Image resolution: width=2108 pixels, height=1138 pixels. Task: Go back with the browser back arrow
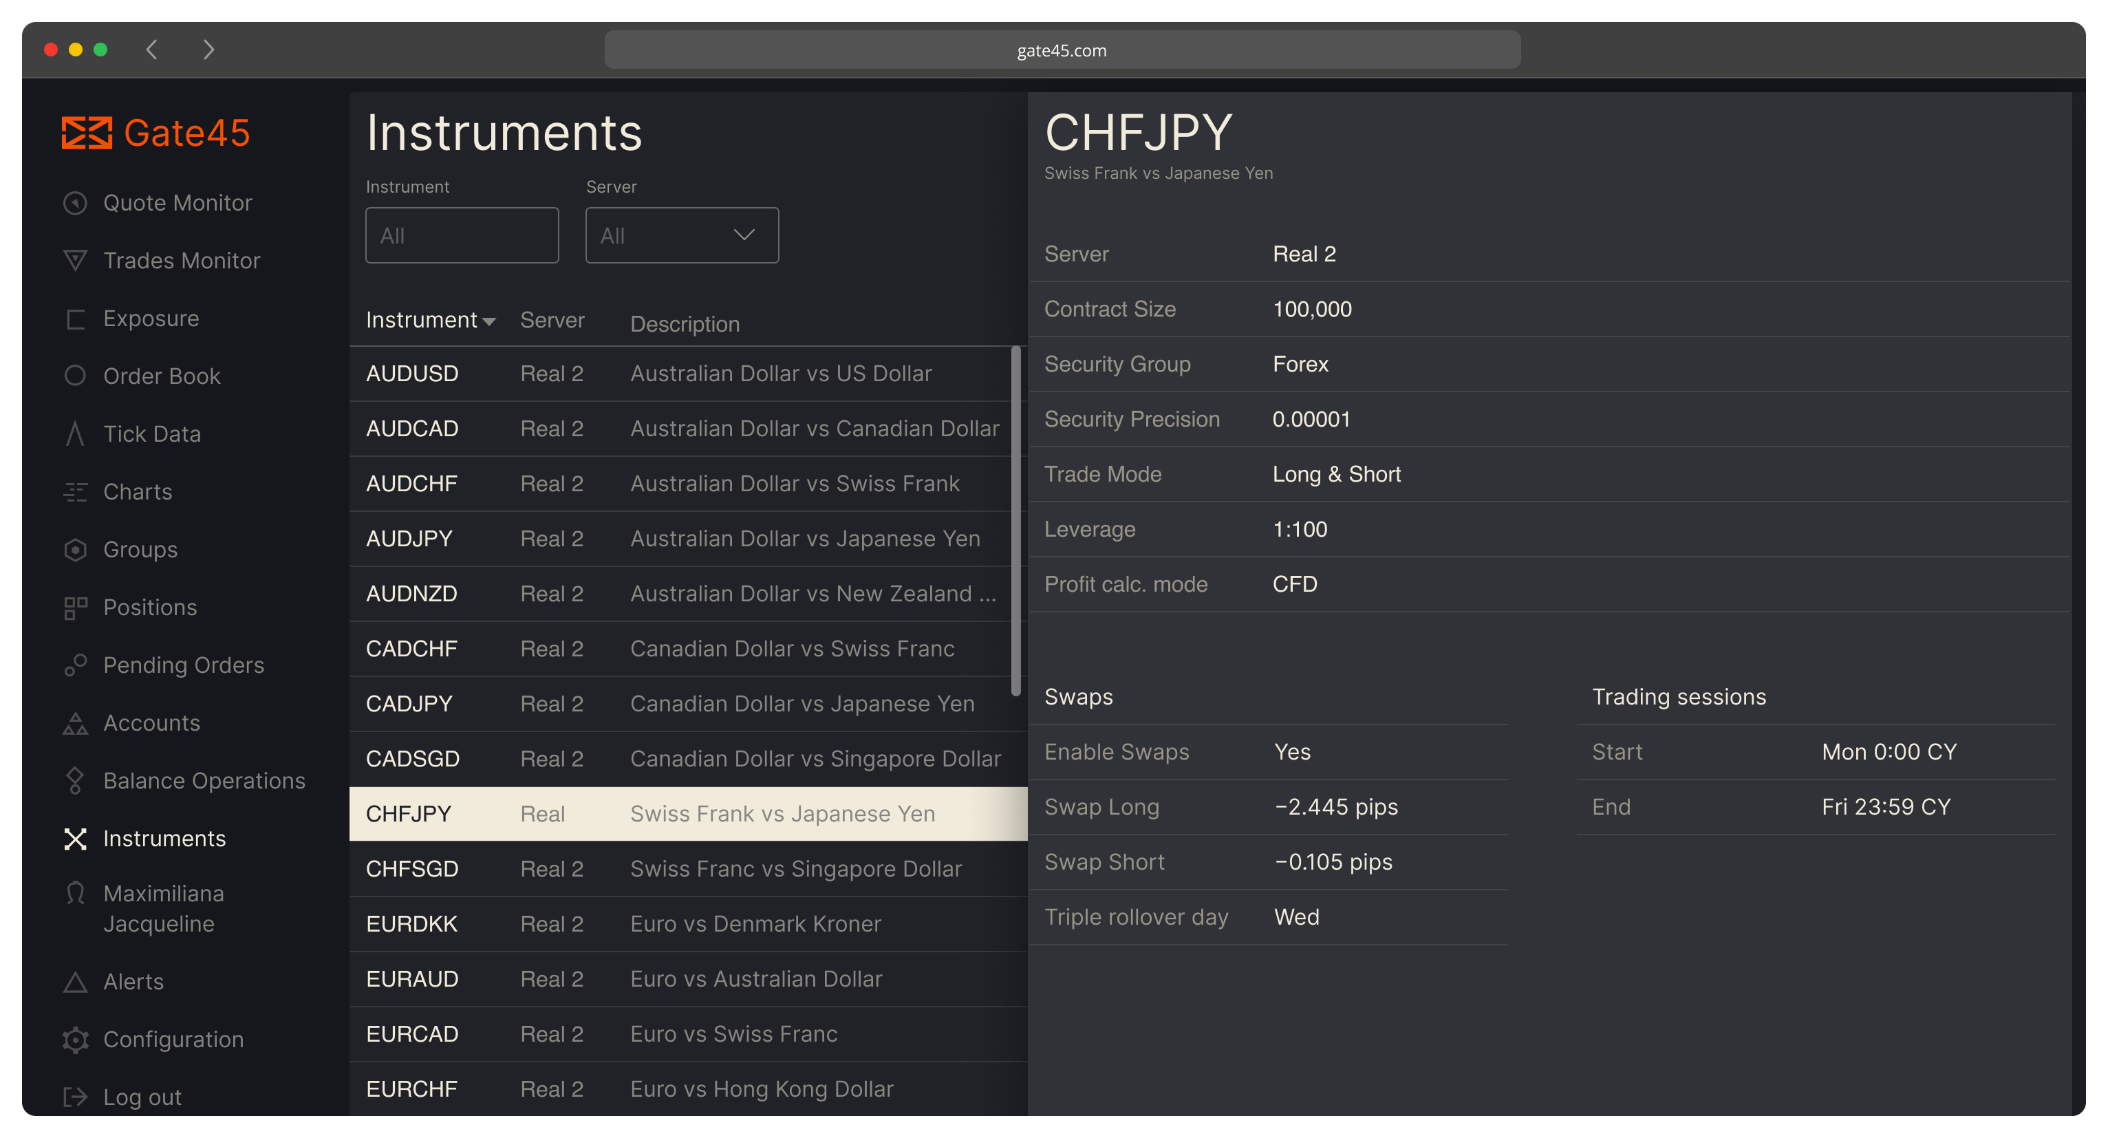tap(151, 50)
